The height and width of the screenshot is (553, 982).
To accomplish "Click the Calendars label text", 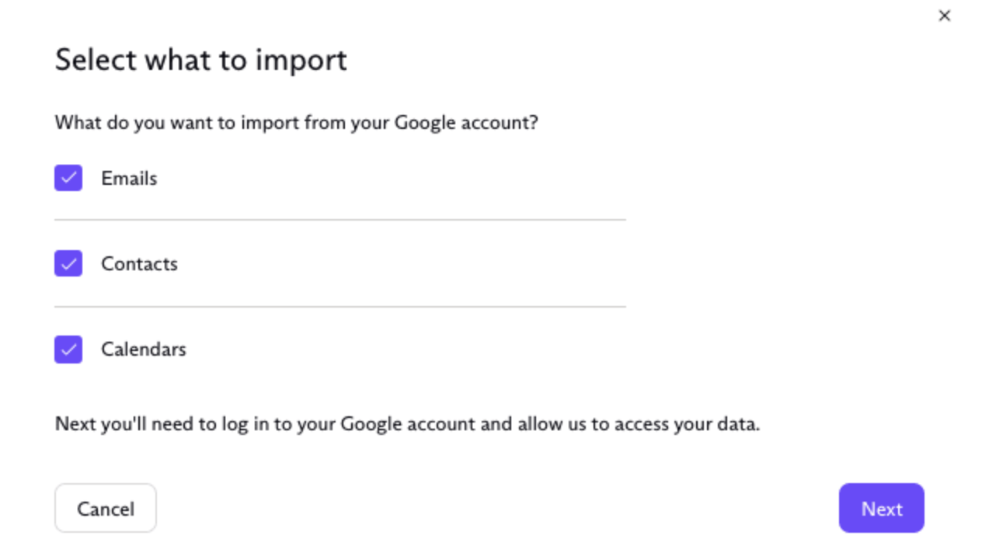I will [x=144, y=349].
